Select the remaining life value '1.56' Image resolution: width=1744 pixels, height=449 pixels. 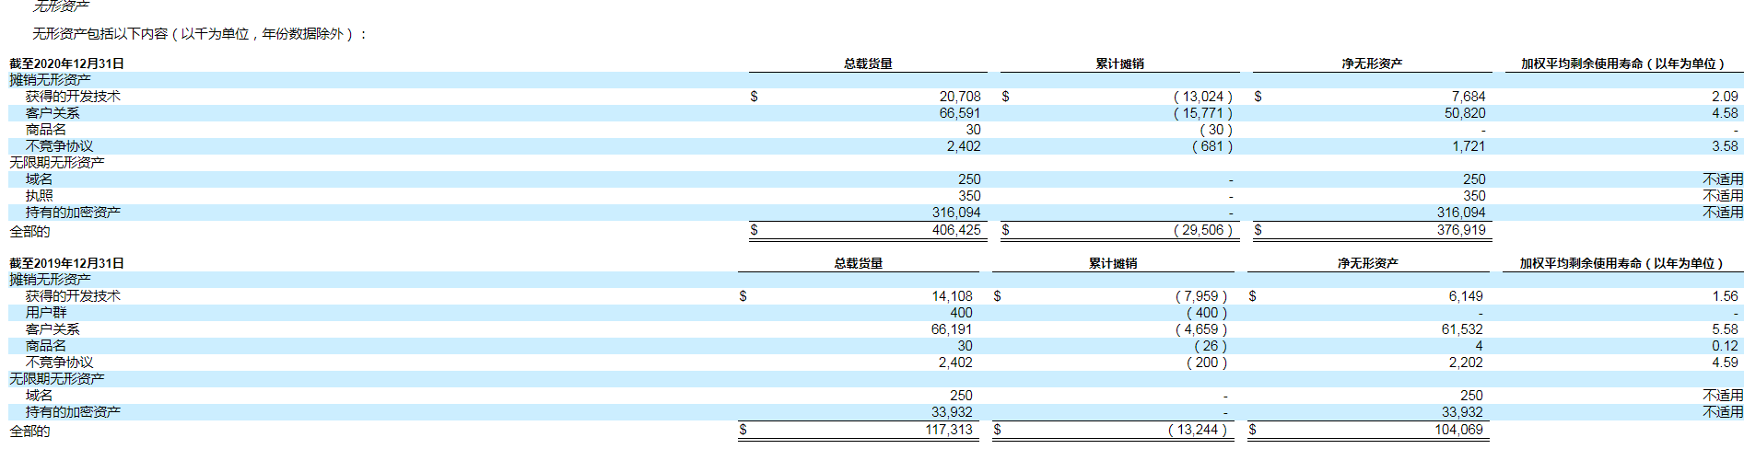coord(1725,296)
